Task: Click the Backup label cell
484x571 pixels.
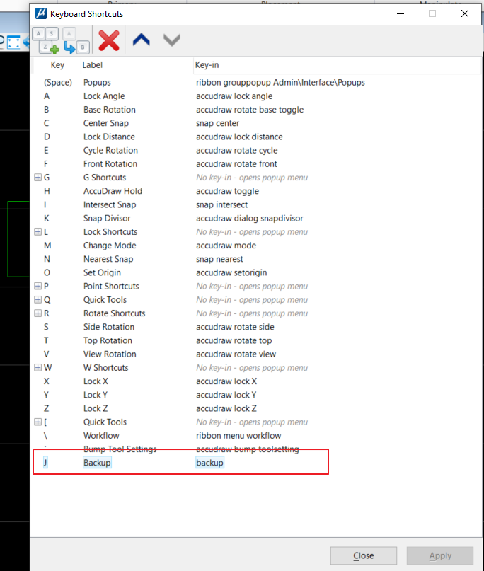Action: (97, 463)
